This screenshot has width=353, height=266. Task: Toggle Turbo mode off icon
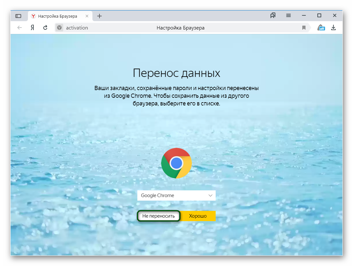tap(321, 28)
